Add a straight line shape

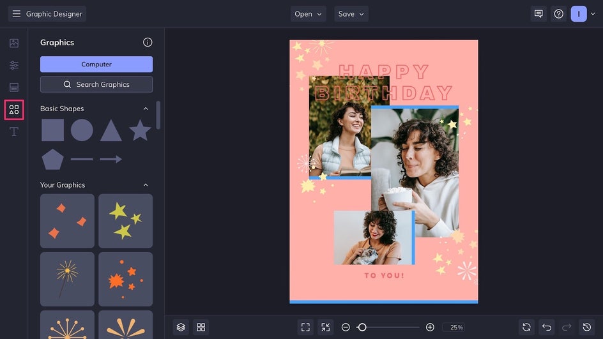click(x=82, y=159)
